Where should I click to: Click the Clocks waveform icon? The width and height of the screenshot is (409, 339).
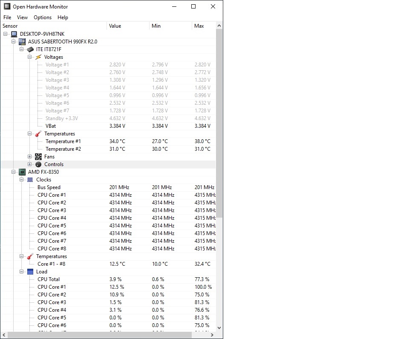[x=30, y=180]
